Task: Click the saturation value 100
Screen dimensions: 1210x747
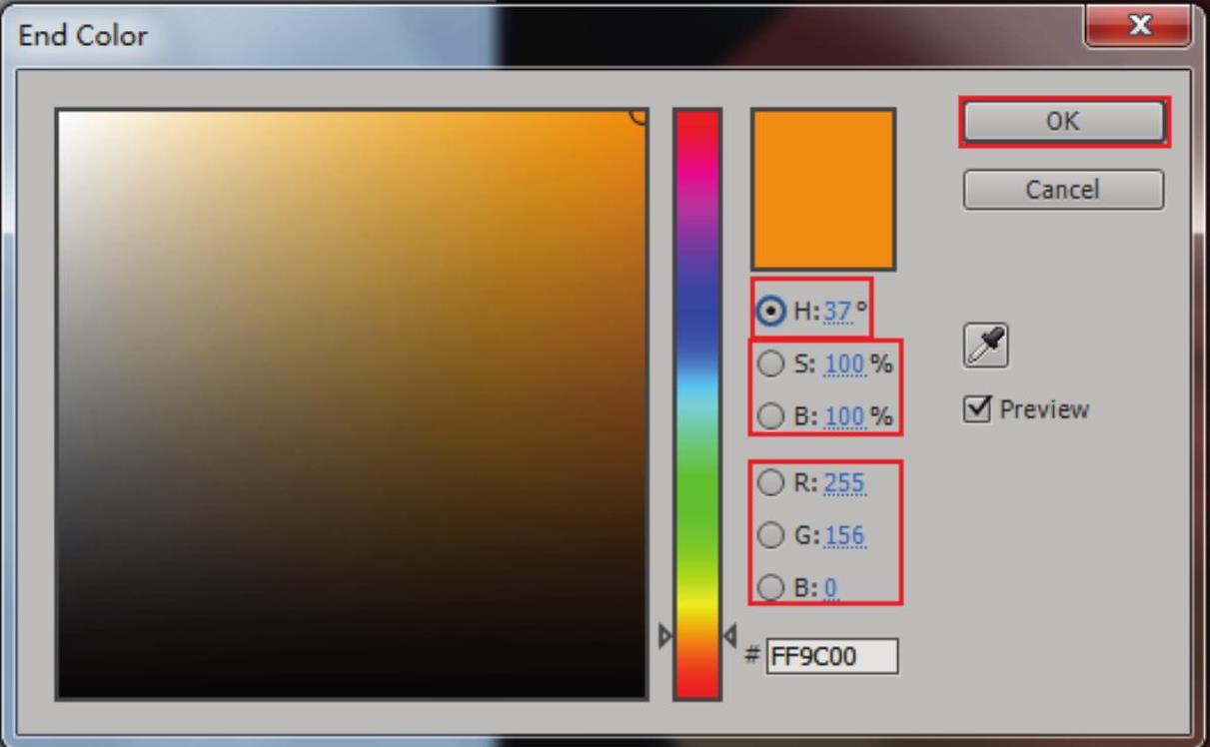Action: coord(844,365)
